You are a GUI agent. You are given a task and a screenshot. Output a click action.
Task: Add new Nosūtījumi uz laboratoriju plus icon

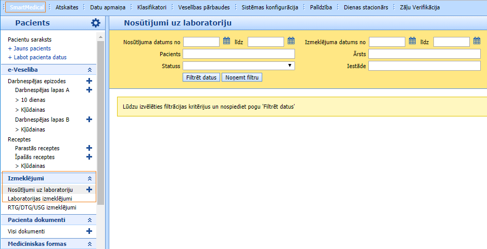[x=89, y=190]
